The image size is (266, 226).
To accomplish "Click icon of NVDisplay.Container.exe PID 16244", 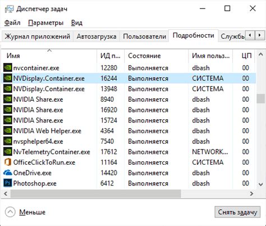I will click(8, 78).
